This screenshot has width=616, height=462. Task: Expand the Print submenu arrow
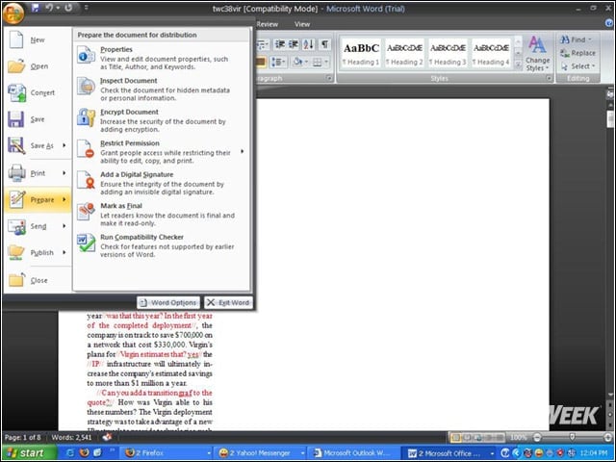[x=64, y=173]
